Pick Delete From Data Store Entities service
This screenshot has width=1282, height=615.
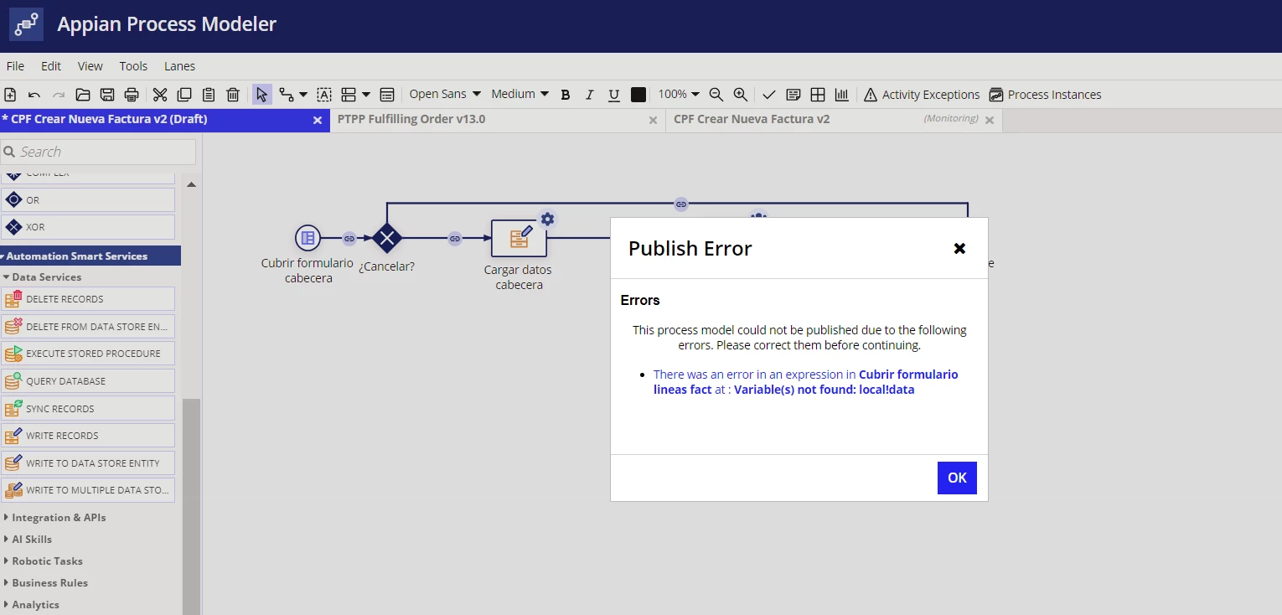[x=88, y=327]
